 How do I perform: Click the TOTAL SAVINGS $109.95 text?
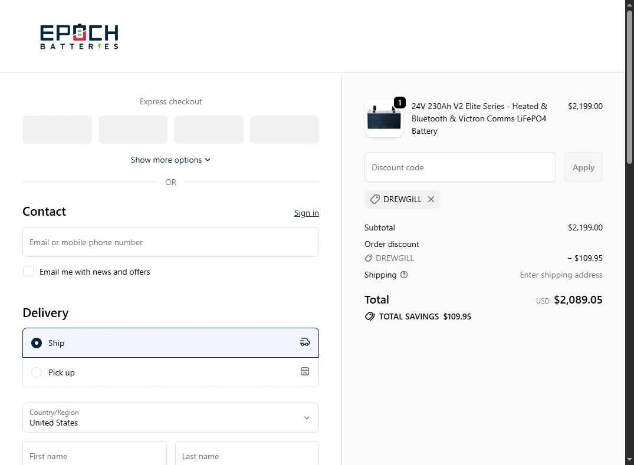pos(425,316)
